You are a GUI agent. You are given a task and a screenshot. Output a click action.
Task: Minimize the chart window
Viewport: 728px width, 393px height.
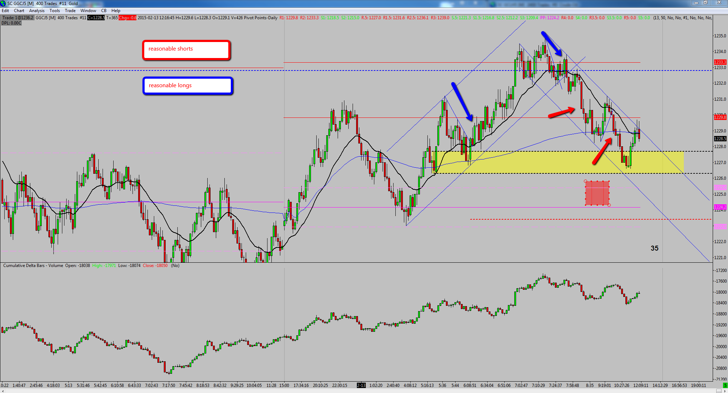(x=696, y=3)
